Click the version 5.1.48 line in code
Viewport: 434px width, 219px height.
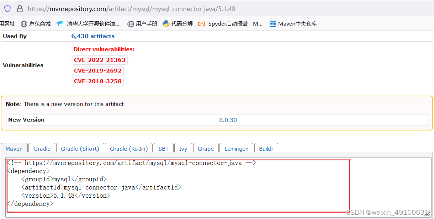pos(66,196)
